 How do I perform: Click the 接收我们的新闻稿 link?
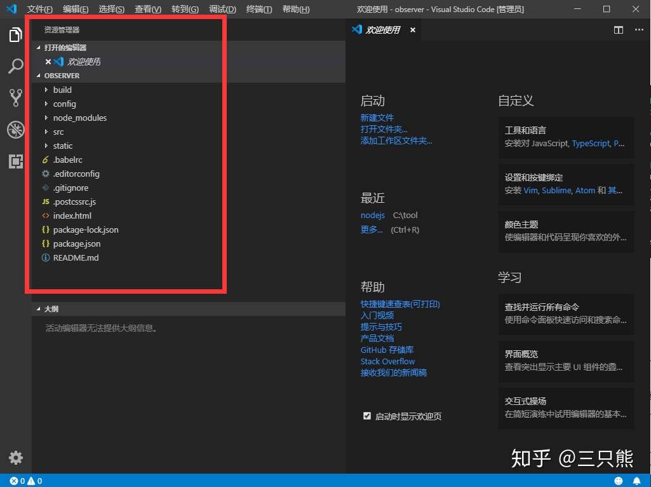coord(394,373)
